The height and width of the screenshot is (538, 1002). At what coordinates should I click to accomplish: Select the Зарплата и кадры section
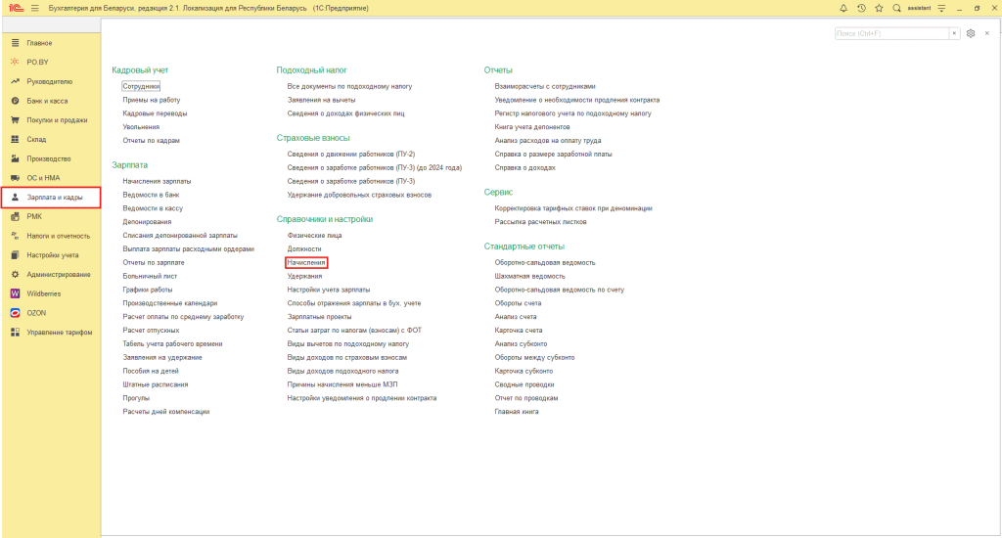(55, 198)
